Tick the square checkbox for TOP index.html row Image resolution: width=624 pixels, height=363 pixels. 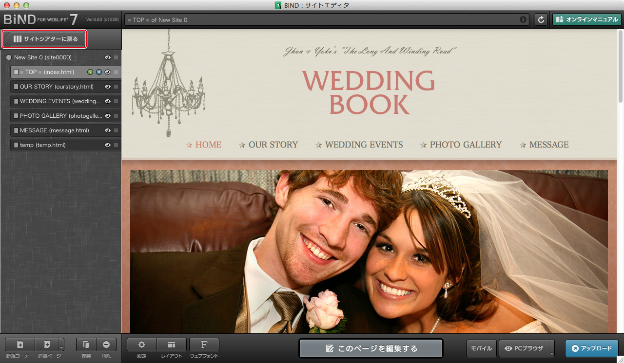116,72
